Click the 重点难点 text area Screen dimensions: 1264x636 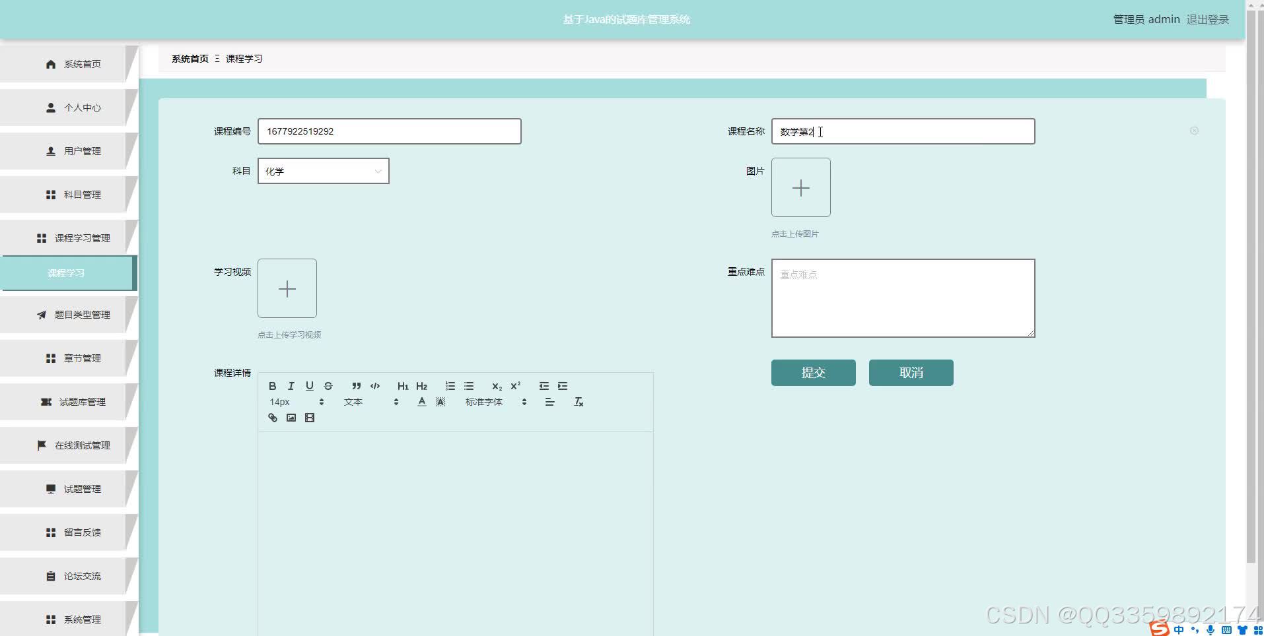click(903, 298)
